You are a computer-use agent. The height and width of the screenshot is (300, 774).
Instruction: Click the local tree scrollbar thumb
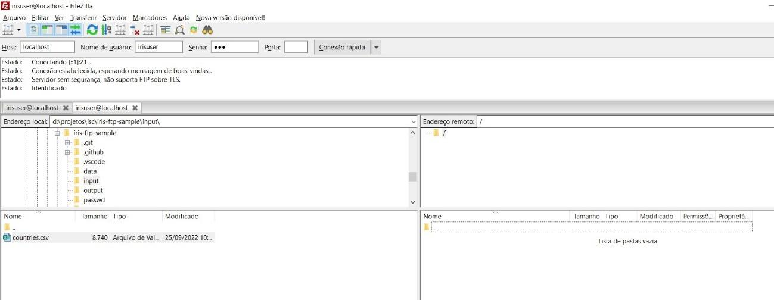413,177
